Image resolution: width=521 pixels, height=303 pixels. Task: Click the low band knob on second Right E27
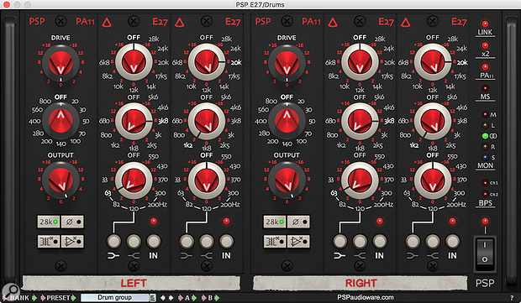point(433,180)
